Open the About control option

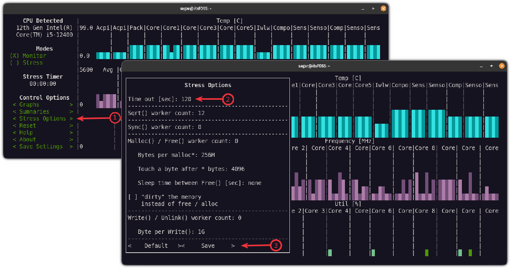point(28,139)
